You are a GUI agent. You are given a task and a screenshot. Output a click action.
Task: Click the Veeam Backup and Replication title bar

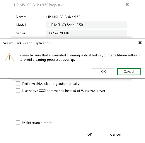[68, 43]
